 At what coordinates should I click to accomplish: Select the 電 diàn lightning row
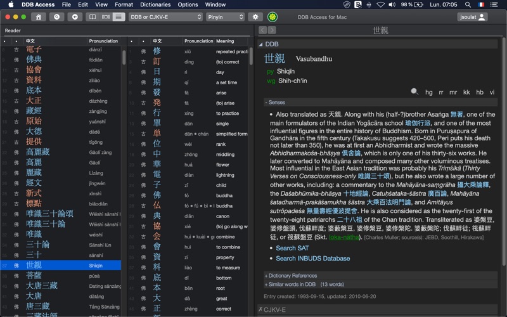tap(188, 175)
